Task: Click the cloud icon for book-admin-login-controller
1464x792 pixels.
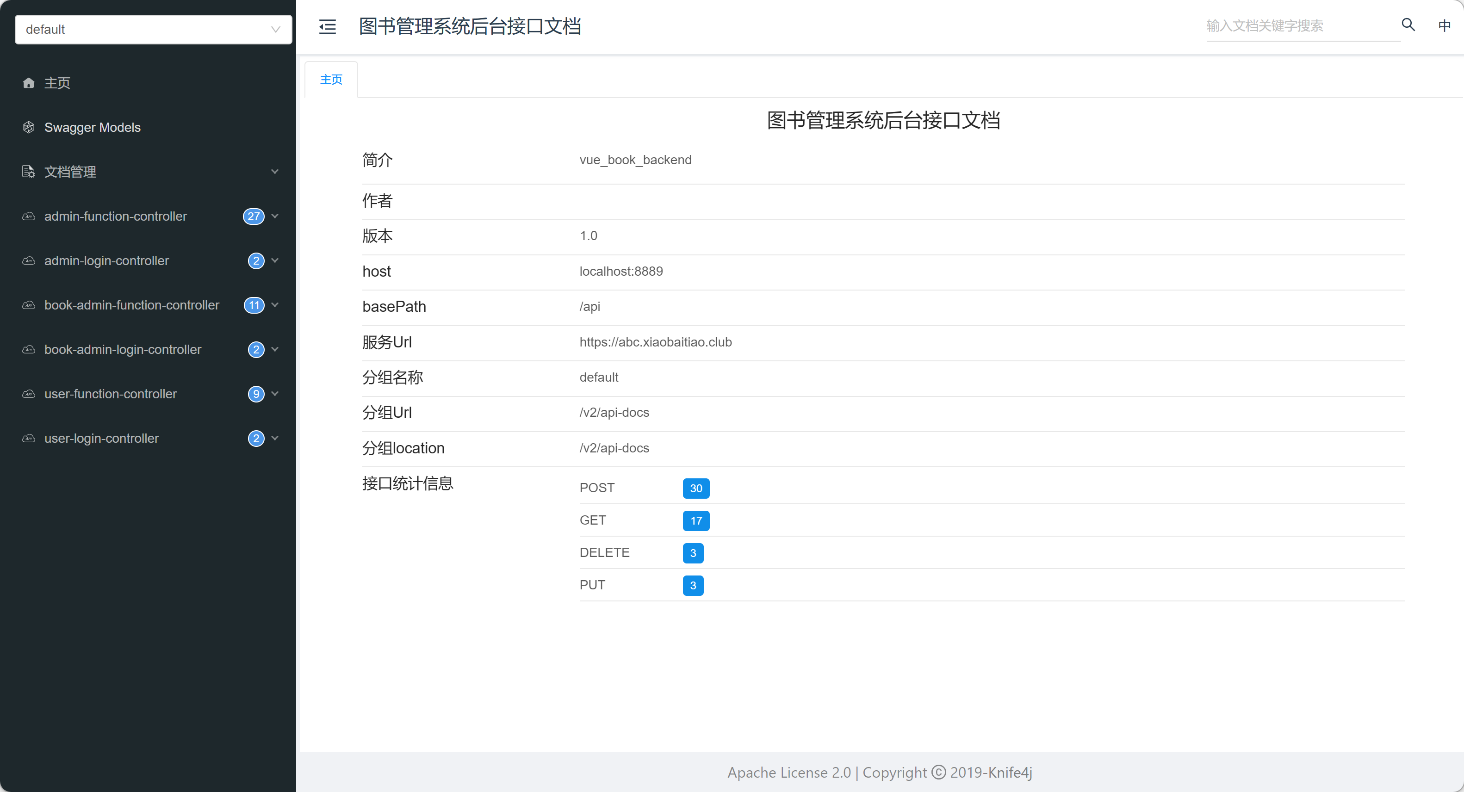Action: click(28, 349)
